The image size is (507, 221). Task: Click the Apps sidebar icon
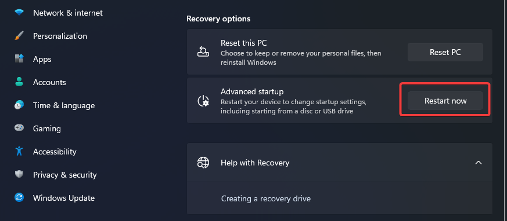tap(19, 59)
